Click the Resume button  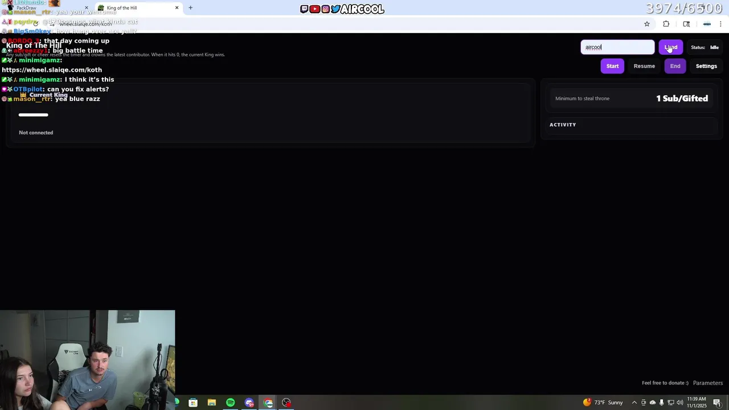tap(644, 66)
